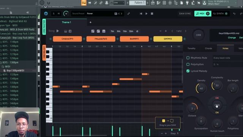Go to next sound preset arrow

tap(121, 14)
